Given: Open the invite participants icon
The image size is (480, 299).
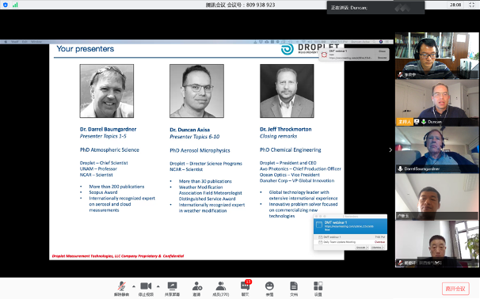Looking at the screenshot, I should point(197,289).
